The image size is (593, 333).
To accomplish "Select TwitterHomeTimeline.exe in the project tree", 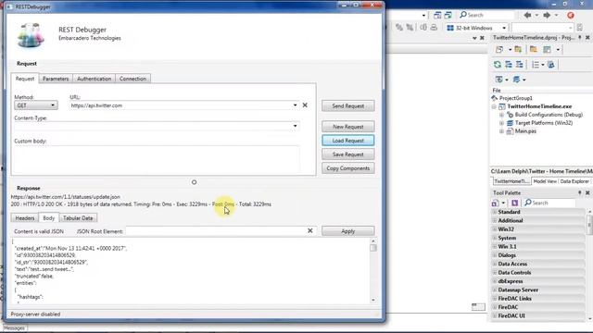I will click(539, 106).
